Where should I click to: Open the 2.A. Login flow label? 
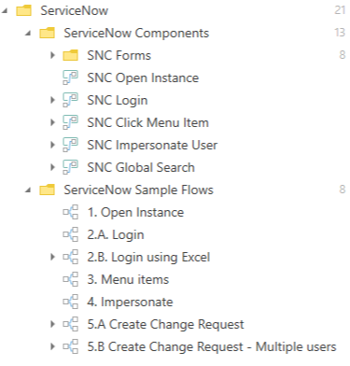click(x=116, y=235)
